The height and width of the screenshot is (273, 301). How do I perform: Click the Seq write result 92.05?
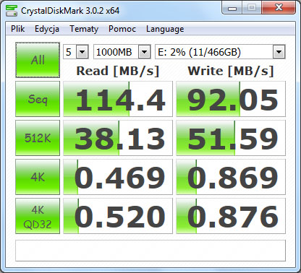click(x=231, y=99)
